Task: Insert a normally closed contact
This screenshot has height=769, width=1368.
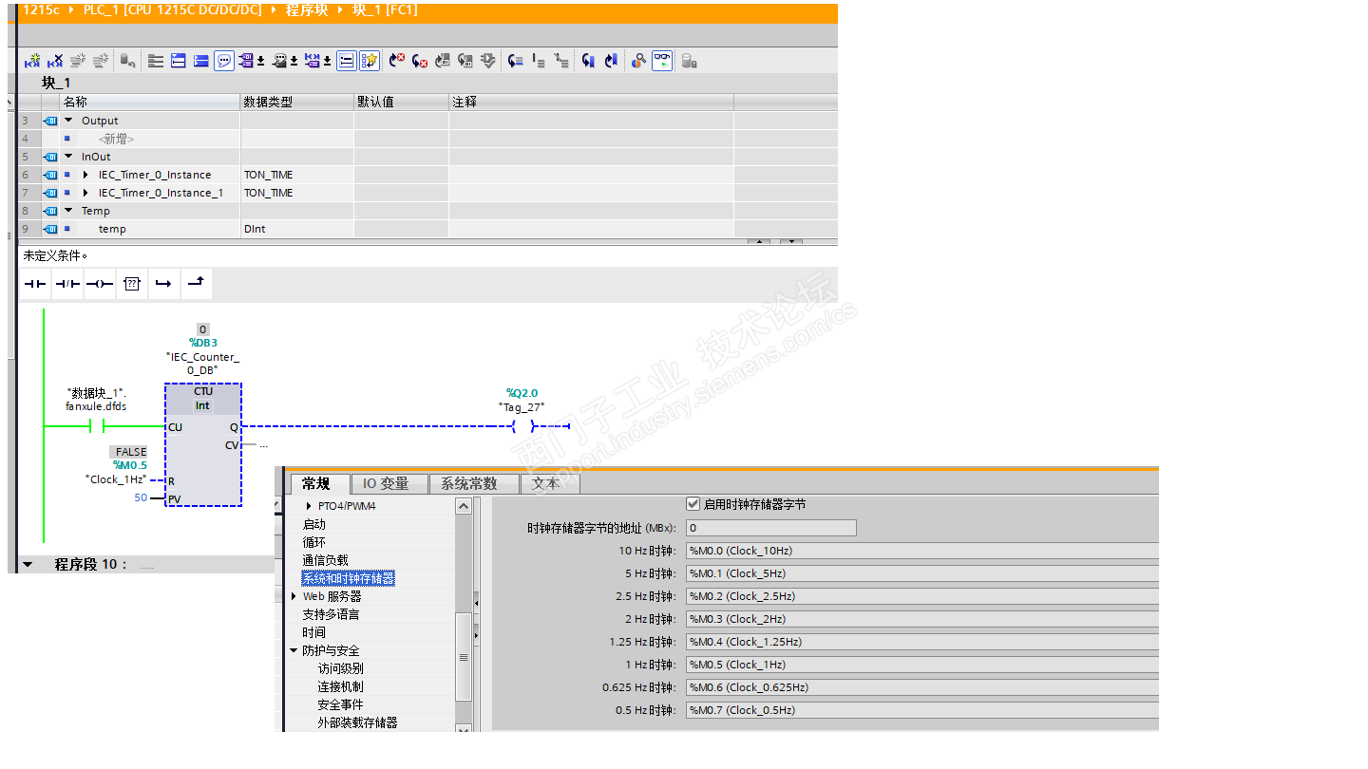Action: (x=67, y=284)
